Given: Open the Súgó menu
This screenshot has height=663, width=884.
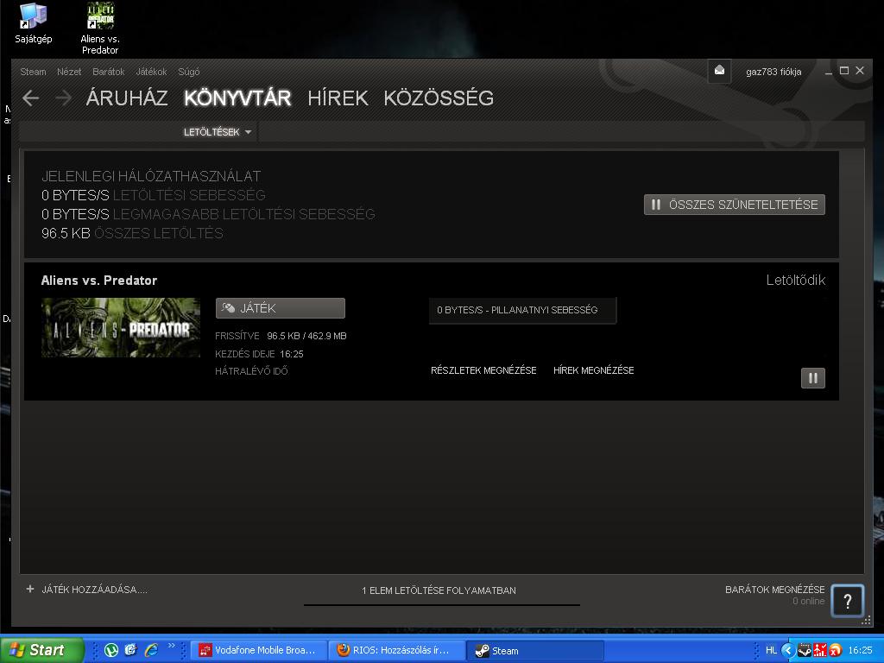Looking at the screenshot, I should [189, 72].
